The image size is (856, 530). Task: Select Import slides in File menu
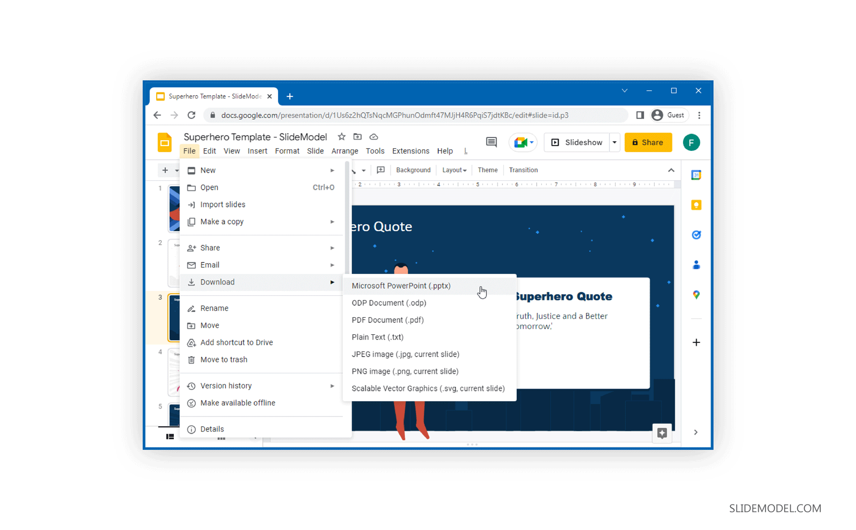click(x=262, y=204)
